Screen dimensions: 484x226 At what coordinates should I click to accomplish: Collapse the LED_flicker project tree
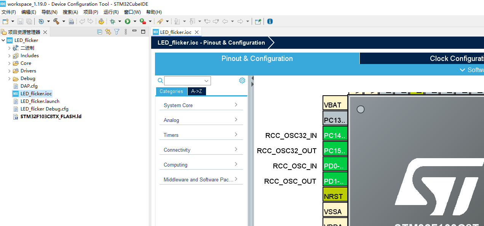tap(3, 40)
